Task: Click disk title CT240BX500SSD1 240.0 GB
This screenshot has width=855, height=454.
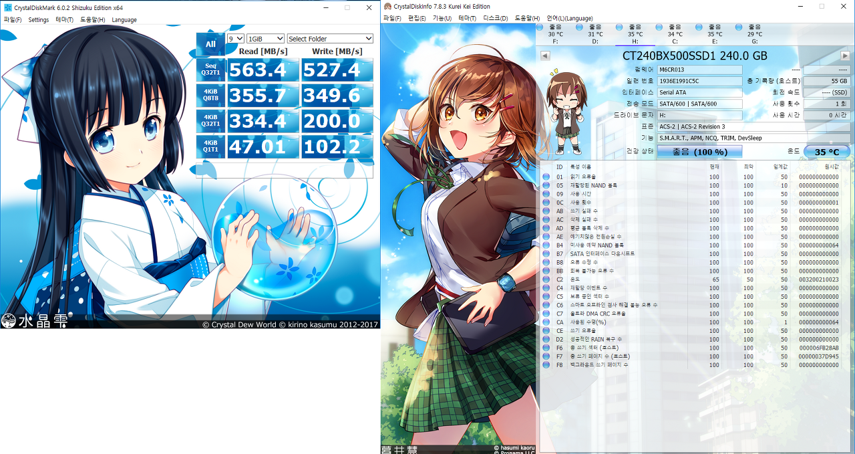Action: pyautogui.click(x=695, y=55)
